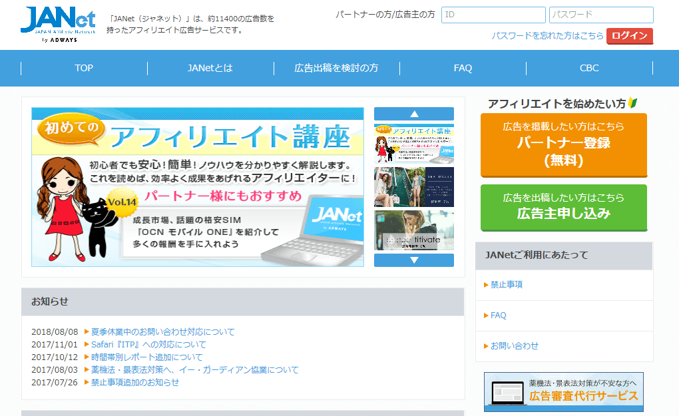Click the carousel down arrow
This screenshot has width=679, height=416.
click(x=414, y=260)
